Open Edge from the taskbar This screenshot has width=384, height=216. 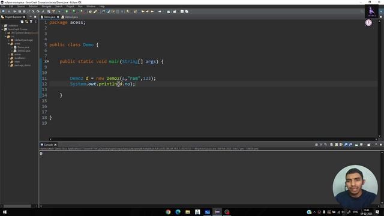pyautogui.click(x=178, y=212)
